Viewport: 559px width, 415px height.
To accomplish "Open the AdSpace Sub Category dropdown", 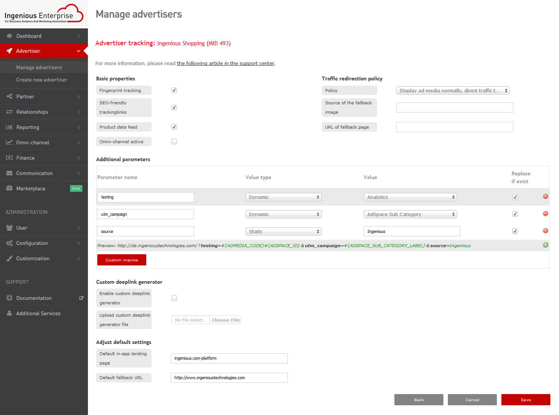I will (410, 214).
